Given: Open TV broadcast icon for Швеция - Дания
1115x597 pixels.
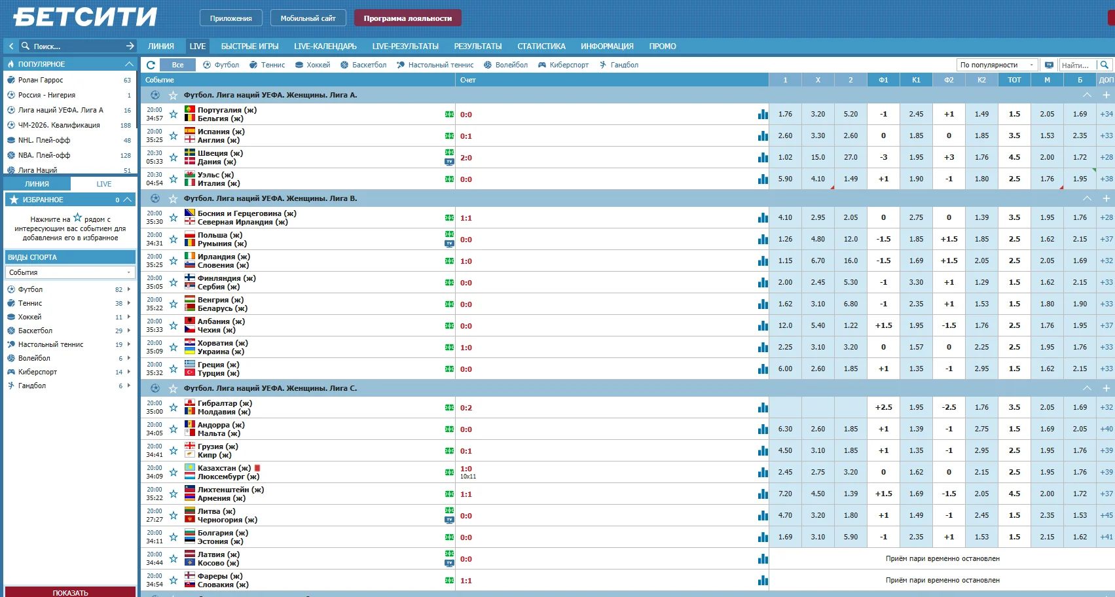Looking at the screenshot, I should [449, 162].
